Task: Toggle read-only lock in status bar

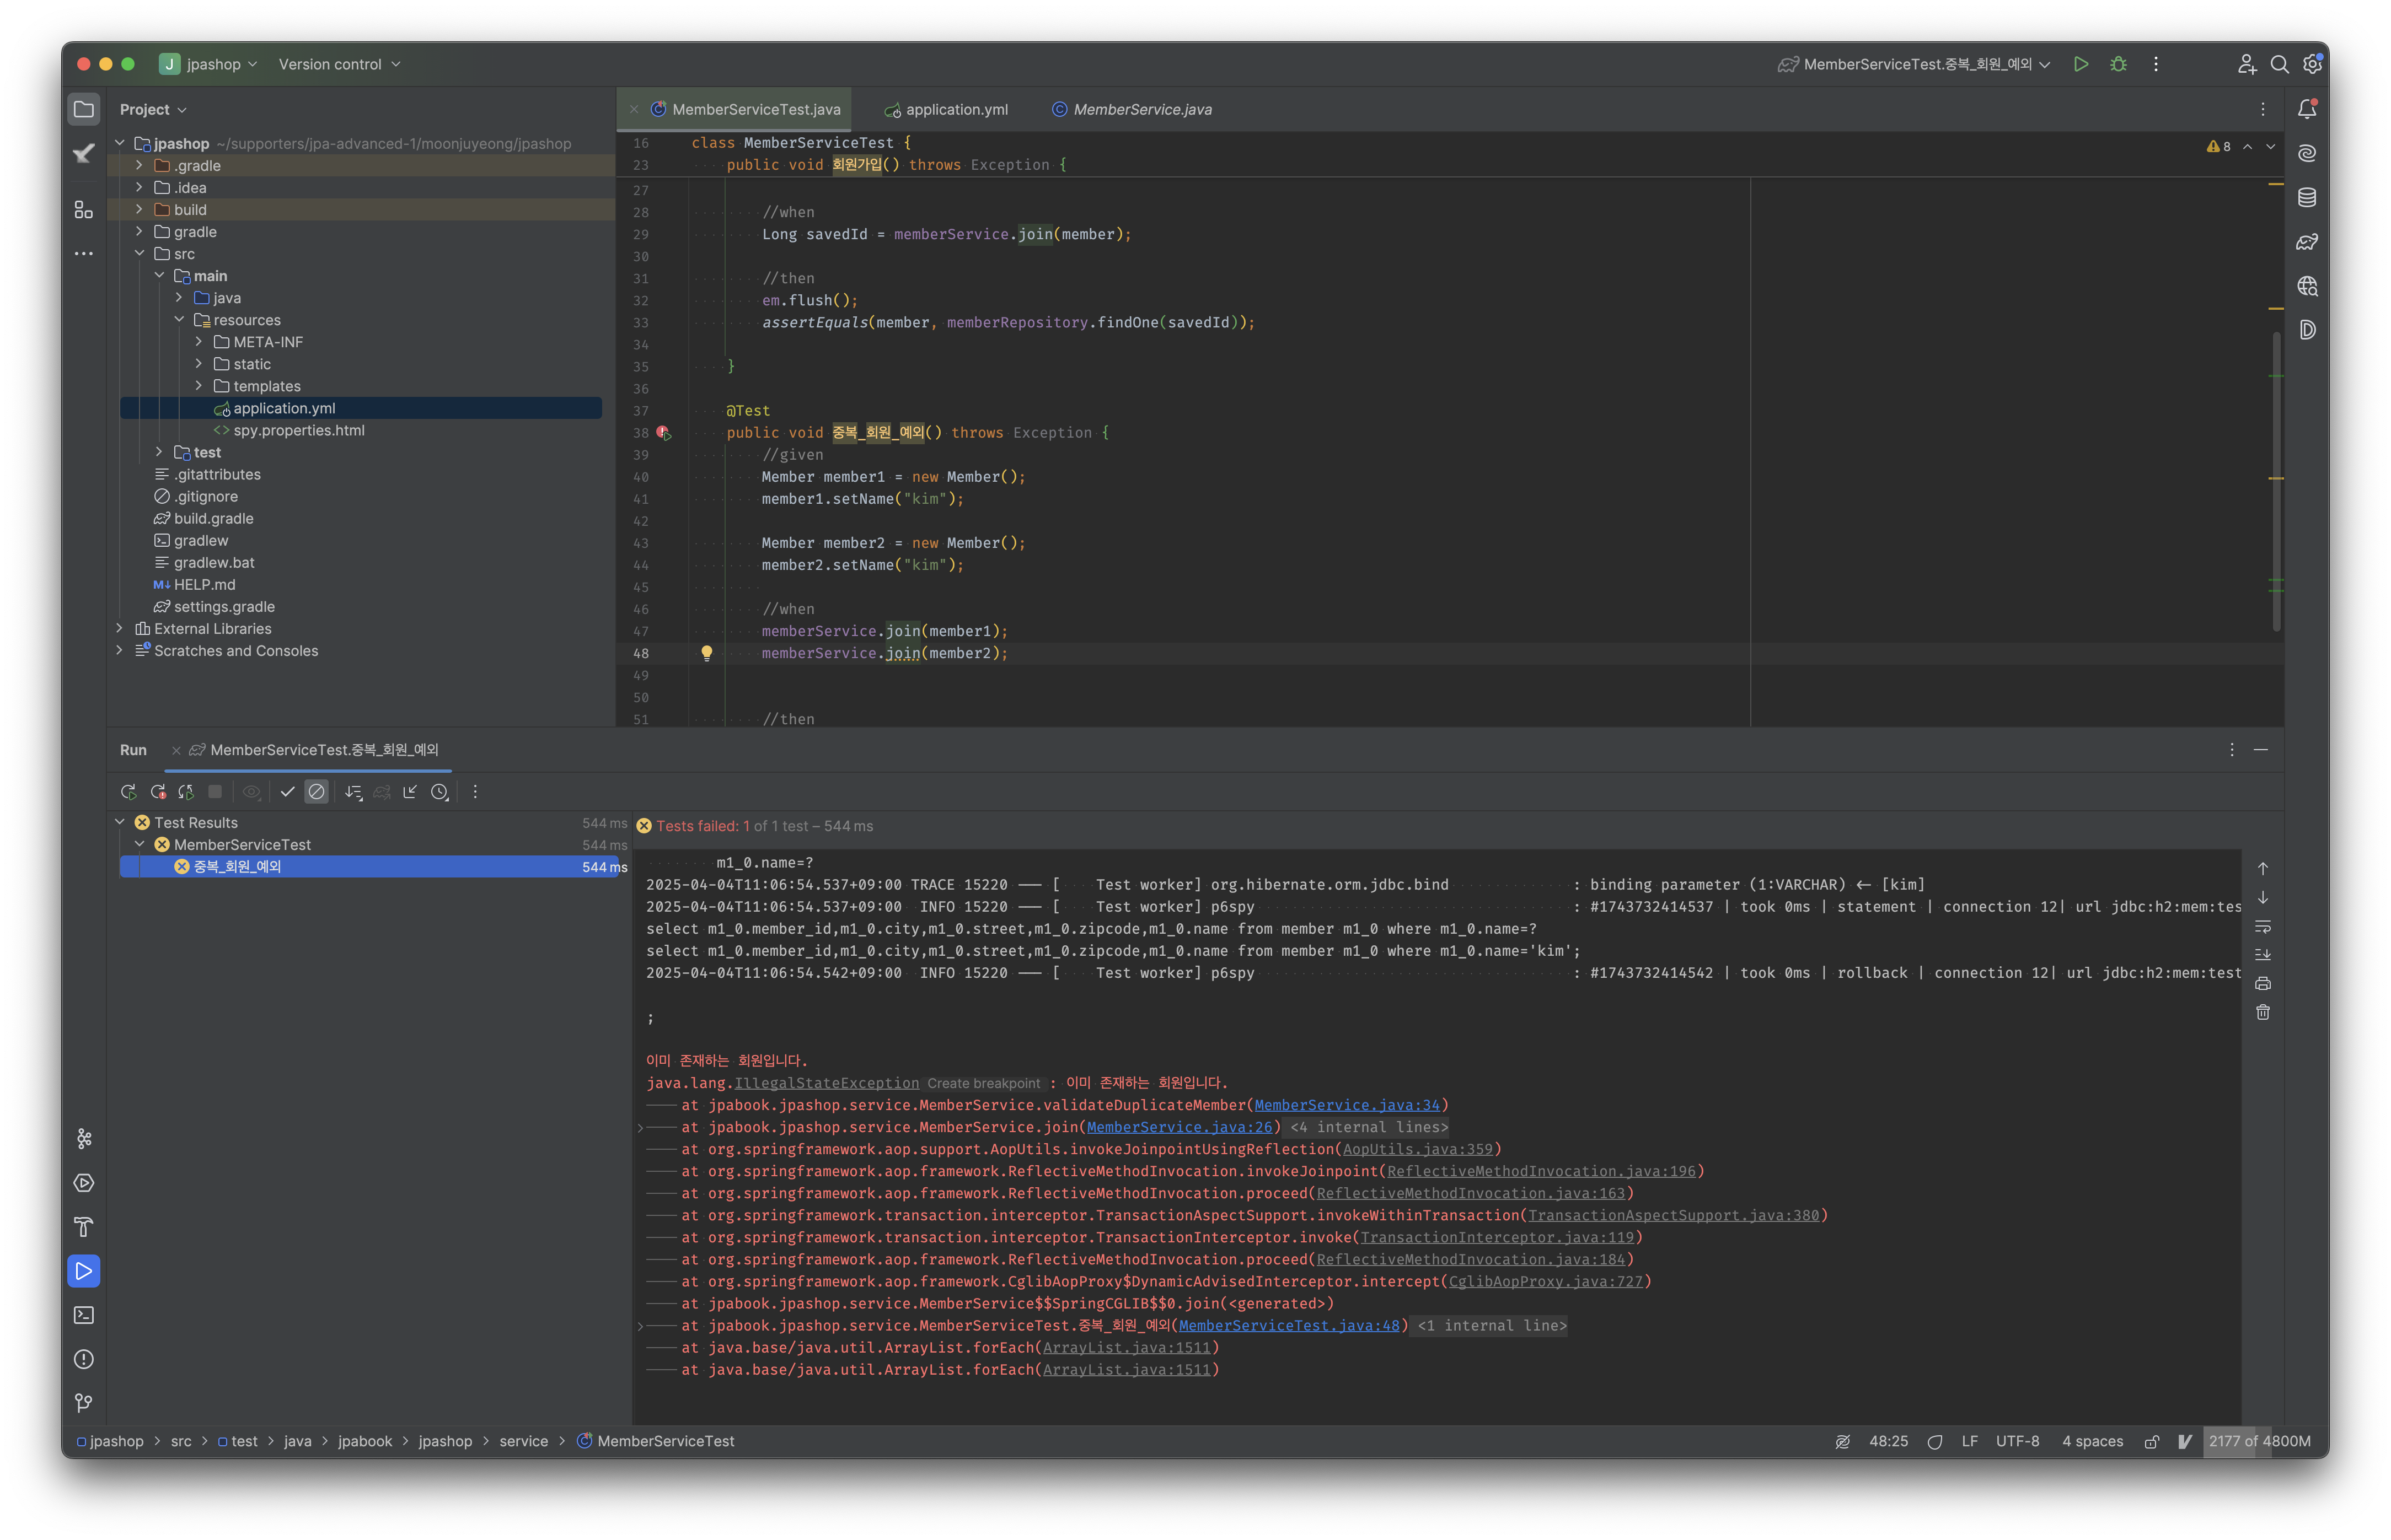Action: 2152,1441
